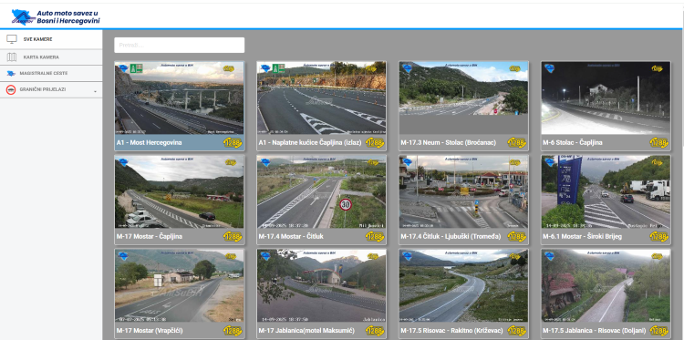
Task: Click the red Granični Prijelazi border icon
Action: [11, 89]
